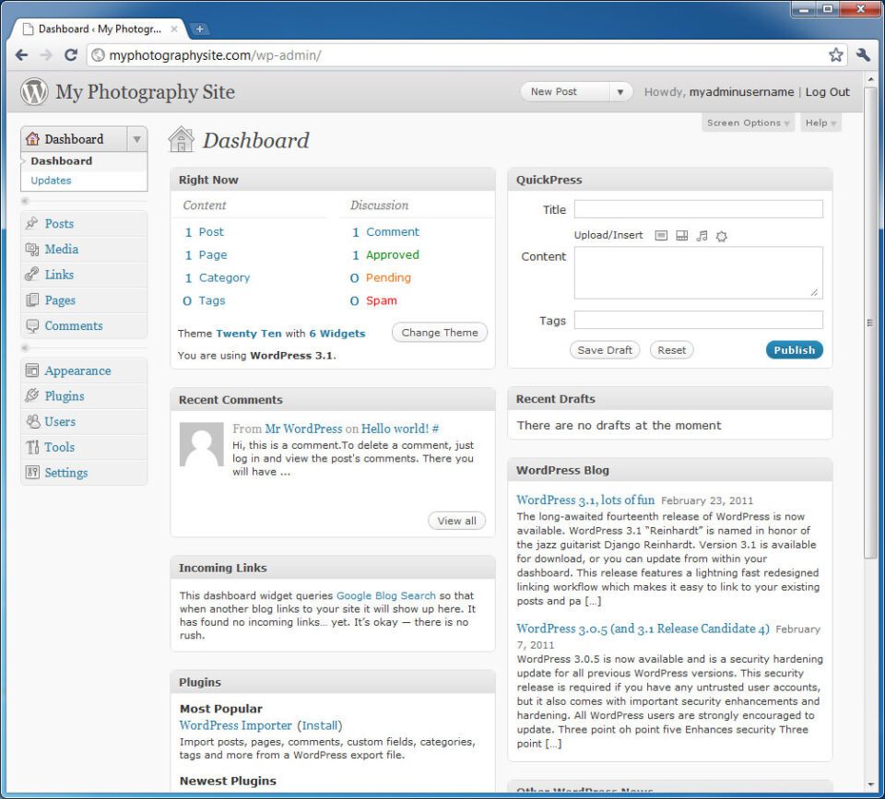This screenshot has height=799, width=885.
Task: Click the Change Theme button
Action: point(440,333)
